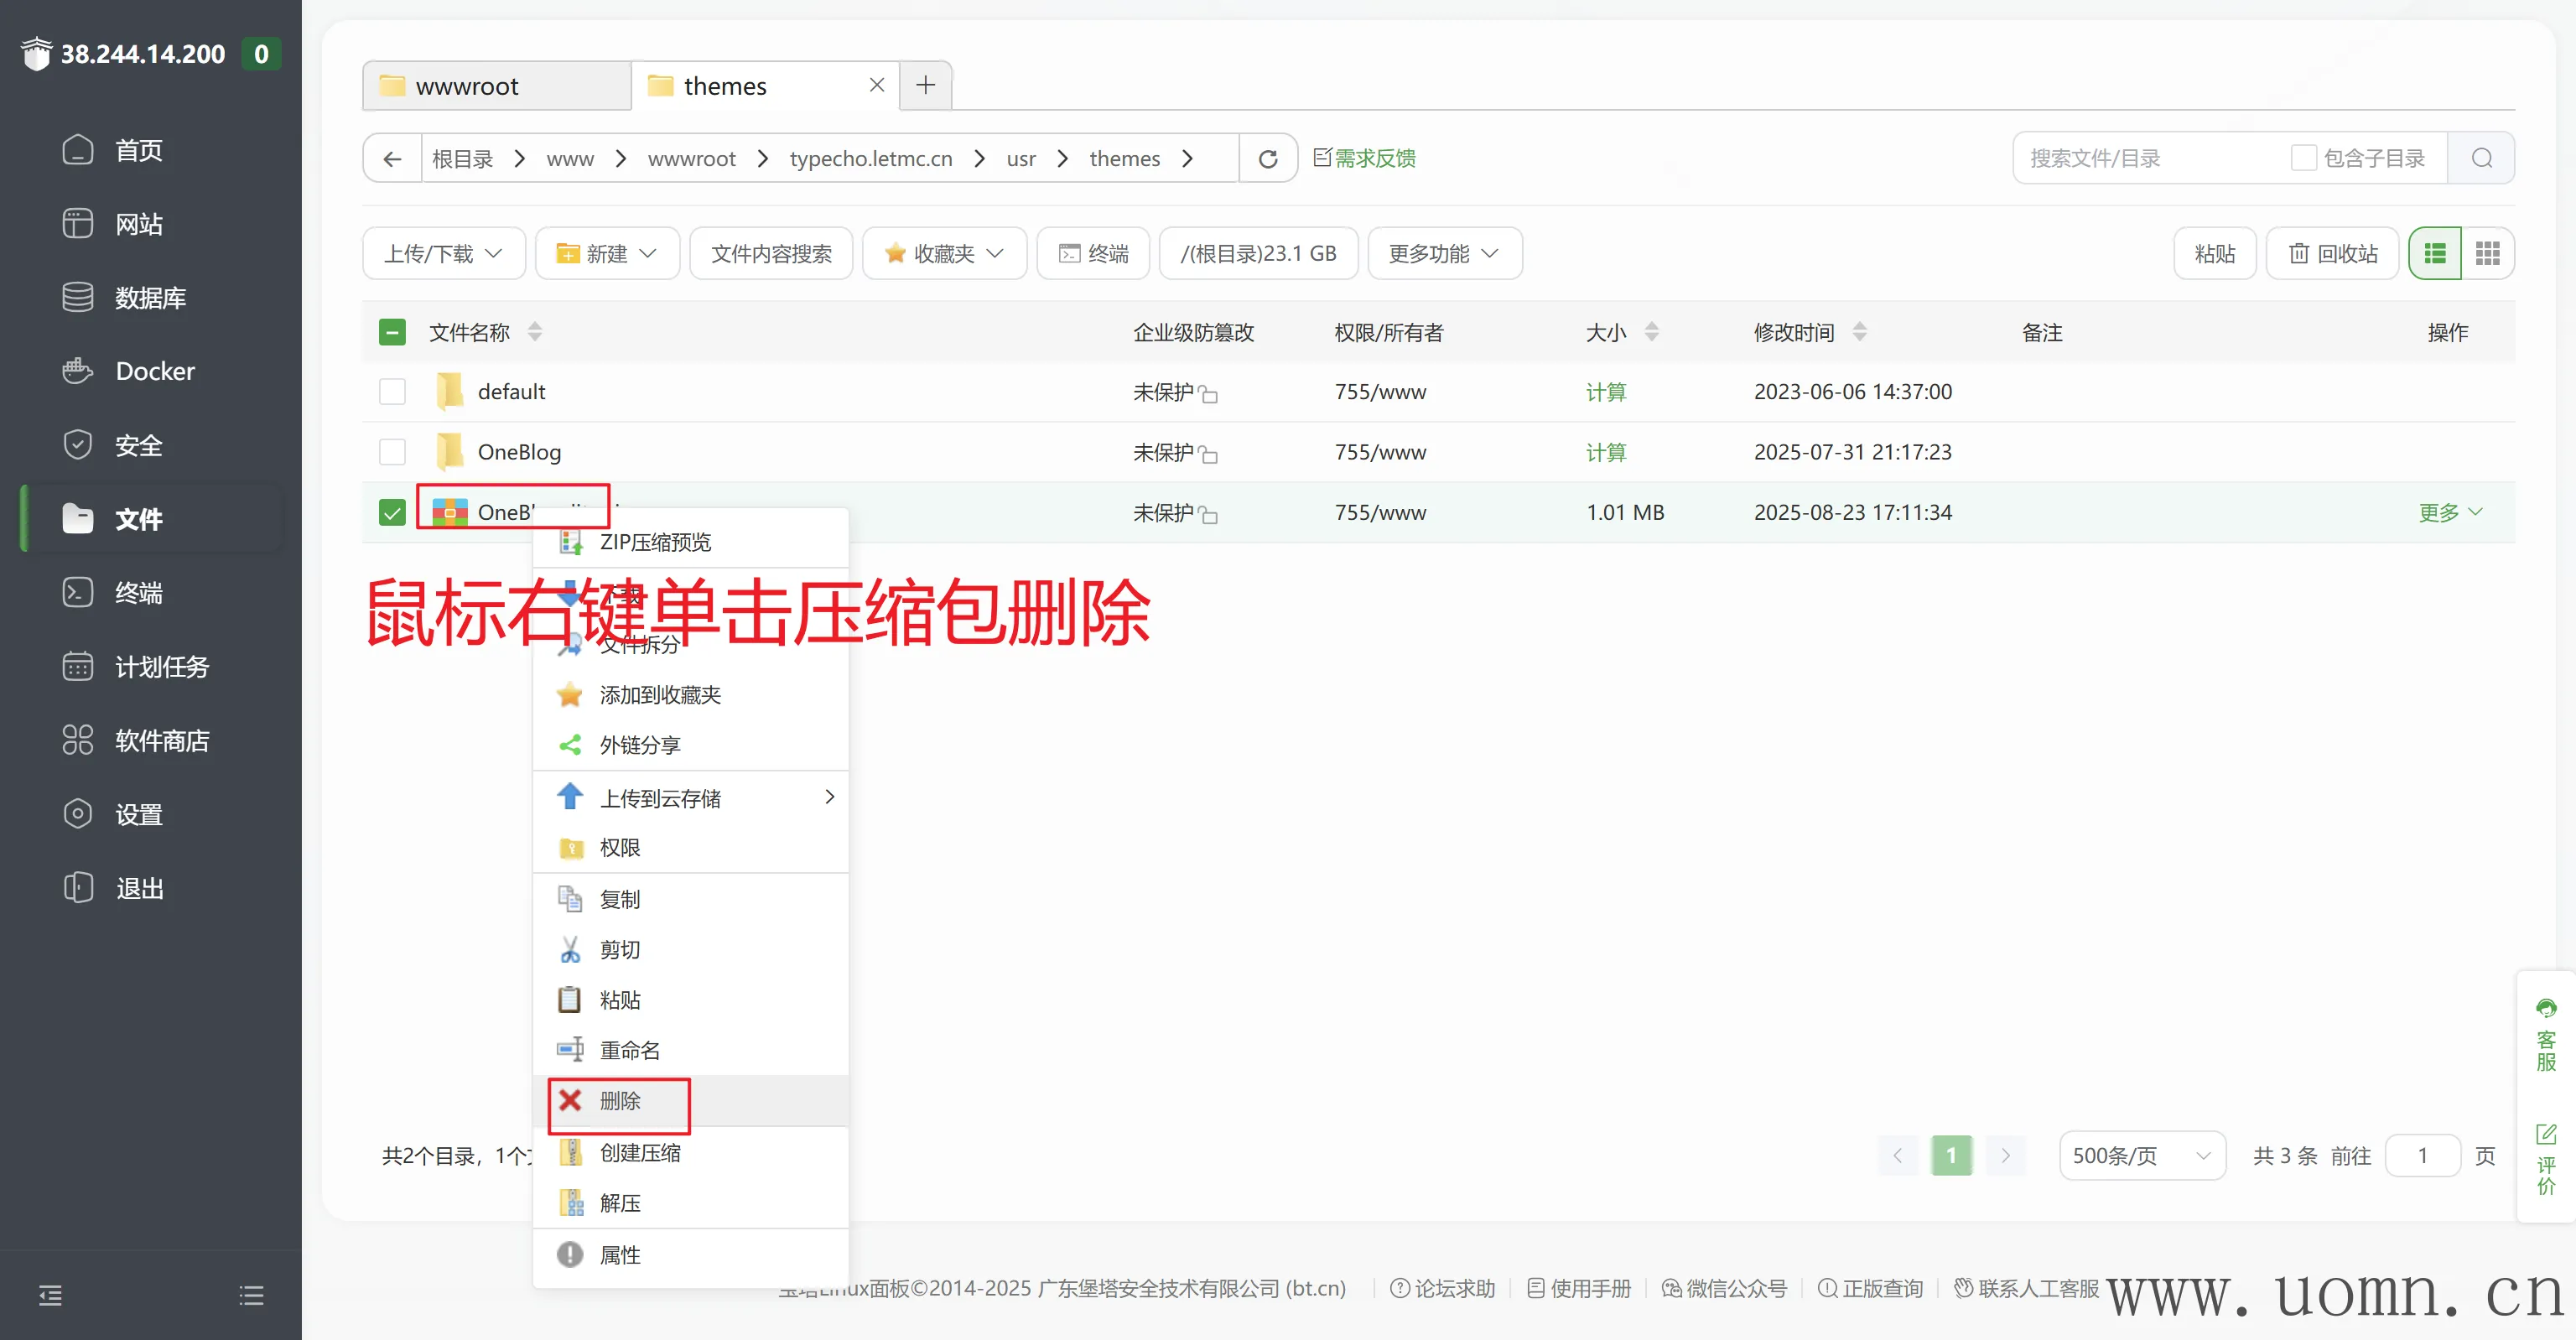Click the refresh directory icon
This screenshot has height=1340, width=2576.
pyautogui.click(x=1267, y=159)
